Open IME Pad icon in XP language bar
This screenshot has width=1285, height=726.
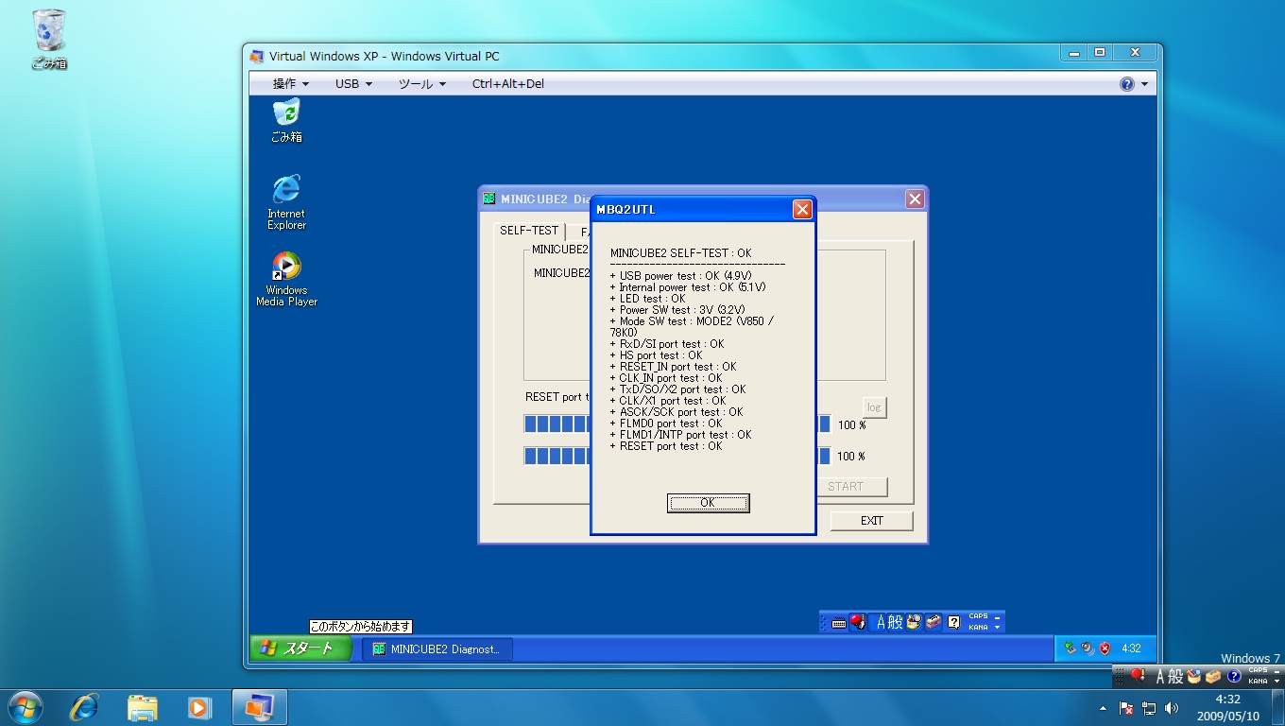point(914,622)
